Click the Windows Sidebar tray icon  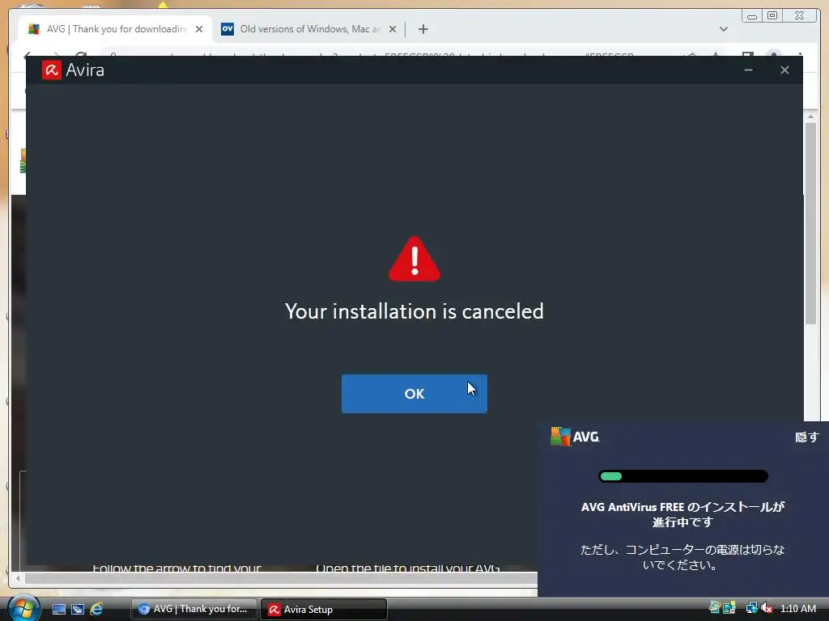click(729, 608)
